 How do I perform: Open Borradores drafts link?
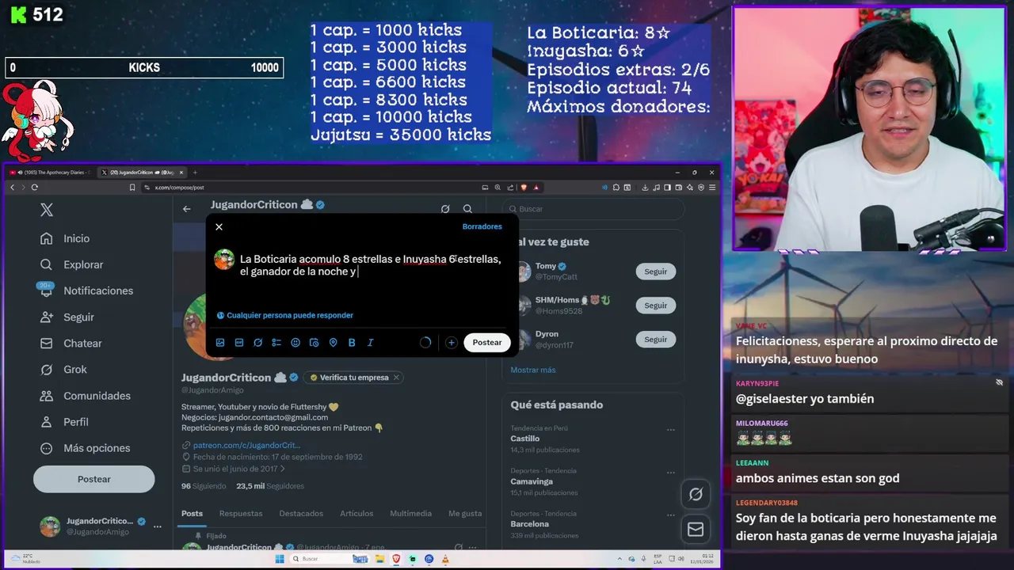tap(482, 226)
